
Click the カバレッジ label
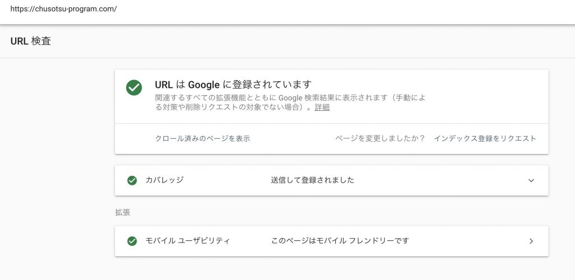pyautogui.click(x=165, y=180)
